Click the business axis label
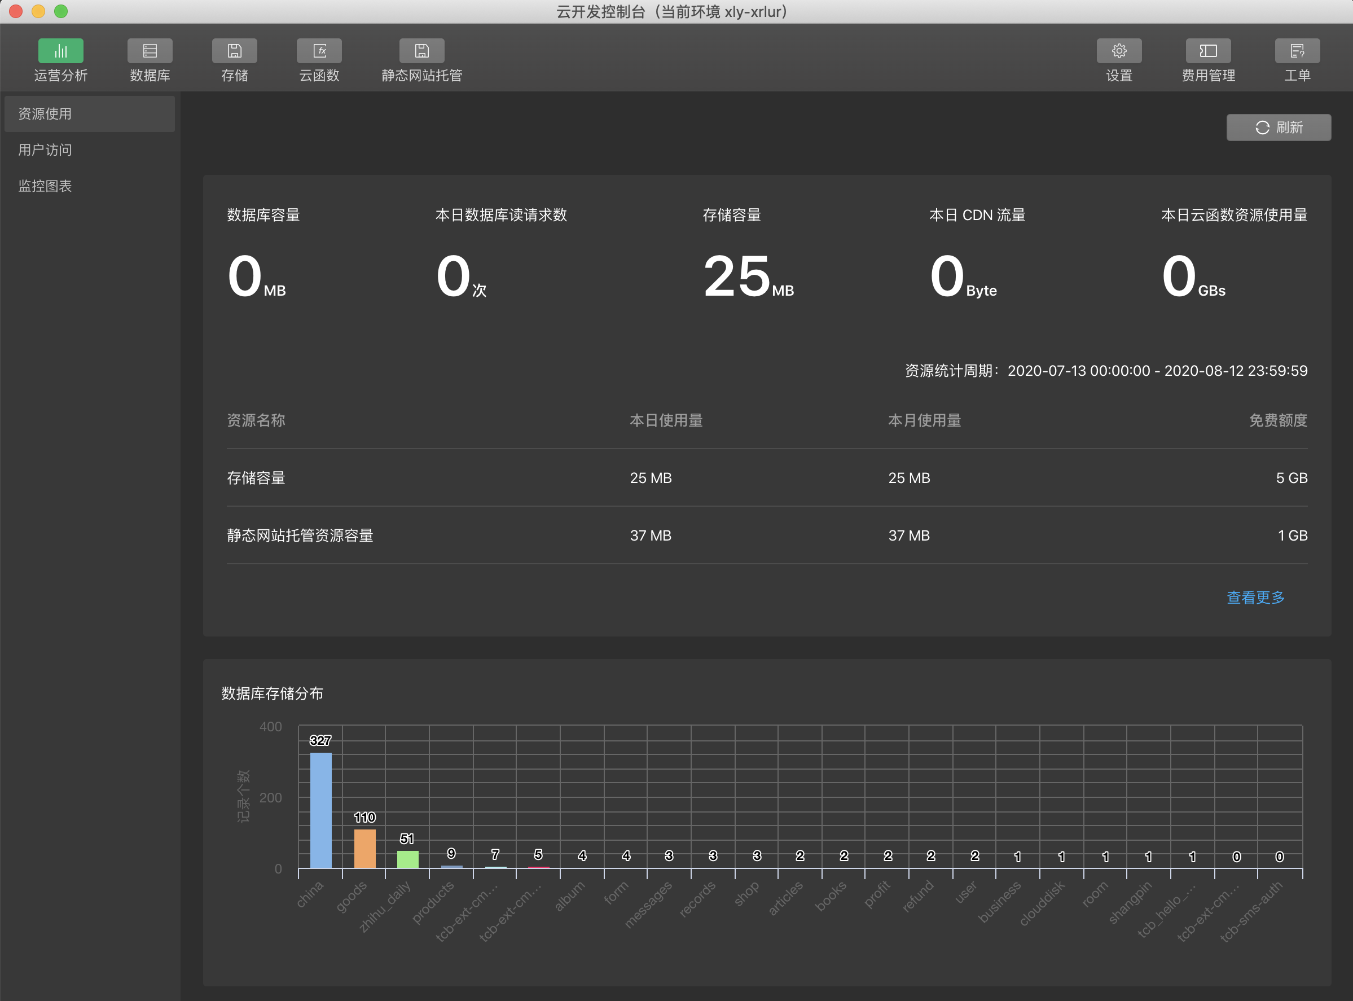The height and width of the screenshot is (1001, 1353). tap(999, 902)
